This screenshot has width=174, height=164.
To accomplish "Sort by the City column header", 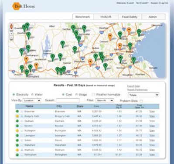I will tap(59, 106).
